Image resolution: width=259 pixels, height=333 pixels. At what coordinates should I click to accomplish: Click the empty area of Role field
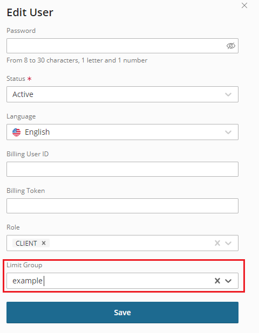pyautogui.click(x=131, y=243)
